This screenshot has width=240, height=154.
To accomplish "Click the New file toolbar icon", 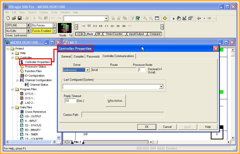I will tap(8, 18).
